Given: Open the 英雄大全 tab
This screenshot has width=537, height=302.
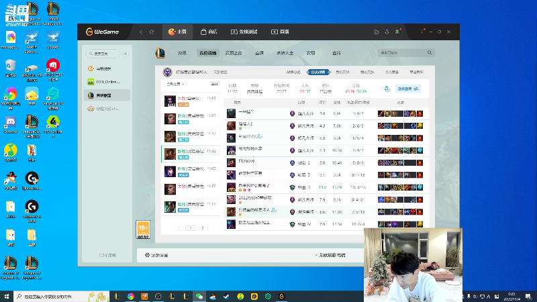Looking at the screenshot, I should pos(285,53).
